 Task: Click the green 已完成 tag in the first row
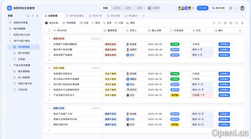[175, 44]
